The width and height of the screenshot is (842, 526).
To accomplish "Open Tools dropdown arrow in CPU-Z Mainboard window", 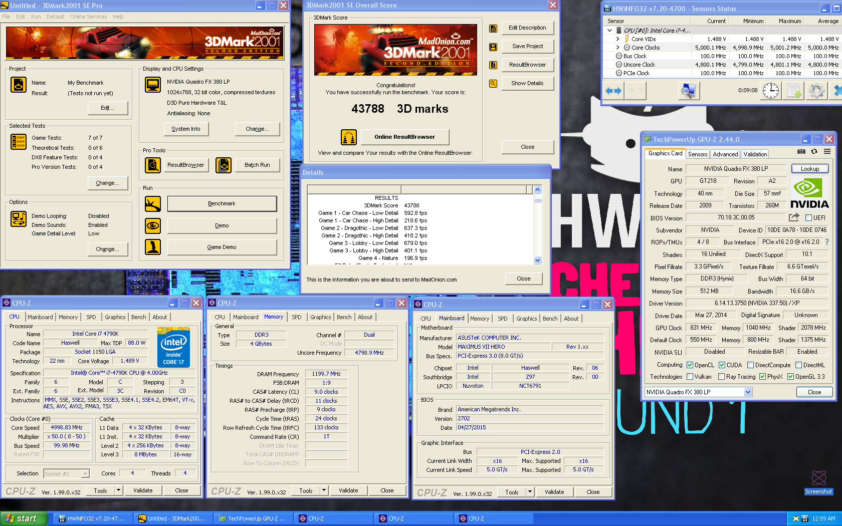I will pyautogui.click(x=530, y=492).
